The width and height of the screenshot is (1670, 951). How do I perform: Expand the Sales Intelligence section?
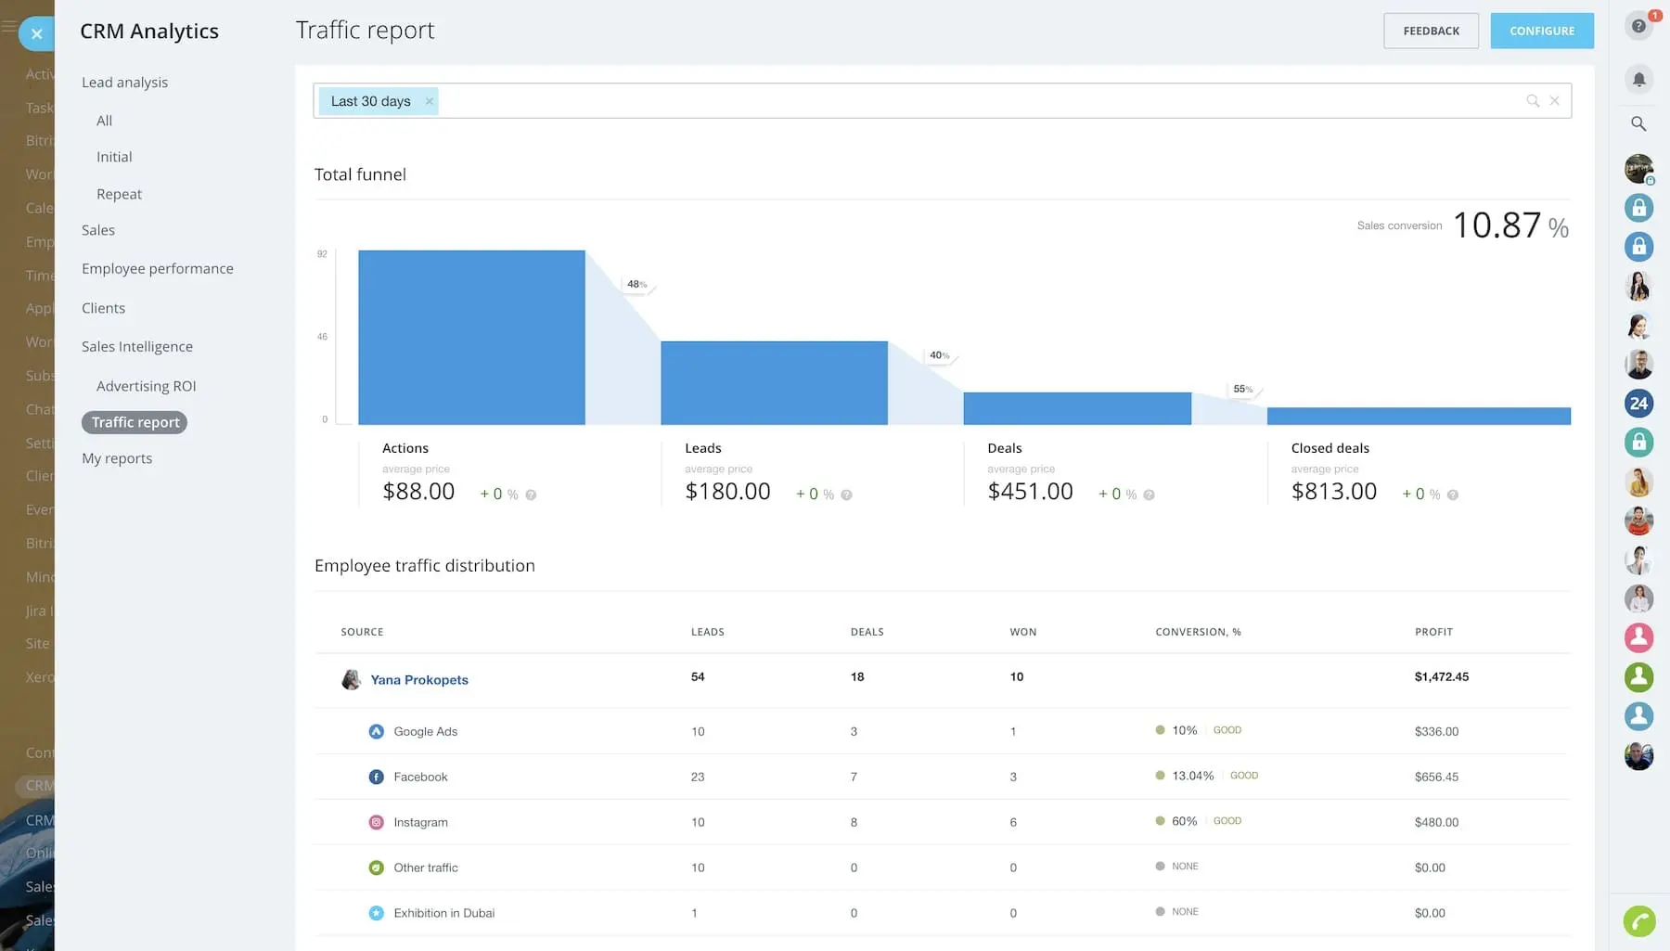[x=136, y=347]
